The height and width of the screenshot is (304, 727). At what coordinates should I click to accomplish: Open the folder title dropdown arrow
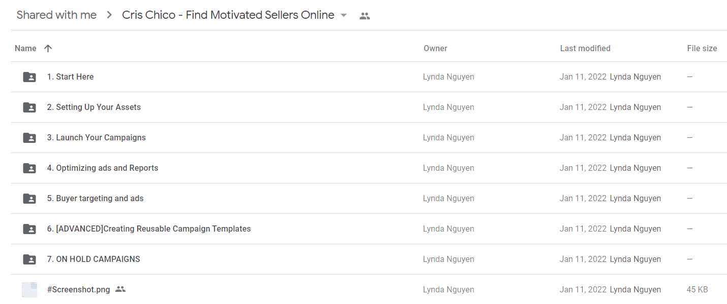coord(343,16)
